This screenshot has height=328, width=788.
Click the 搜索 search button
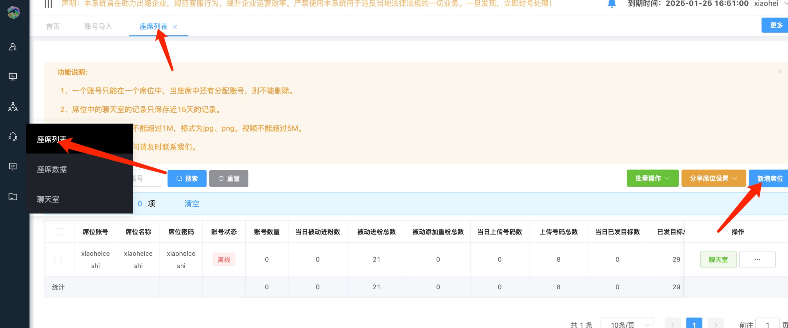click(187, 178)
